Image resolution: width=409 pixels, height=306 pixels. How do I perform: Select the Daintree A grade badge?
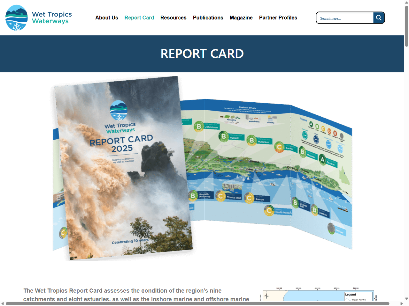click(323, 159)
